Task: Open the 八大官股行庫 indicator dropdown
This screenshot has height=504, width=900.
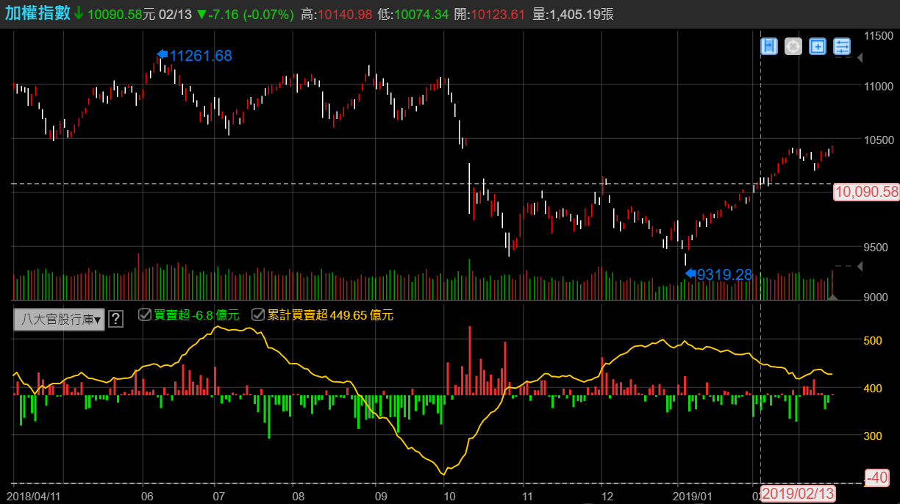Action: pos(60,319)
